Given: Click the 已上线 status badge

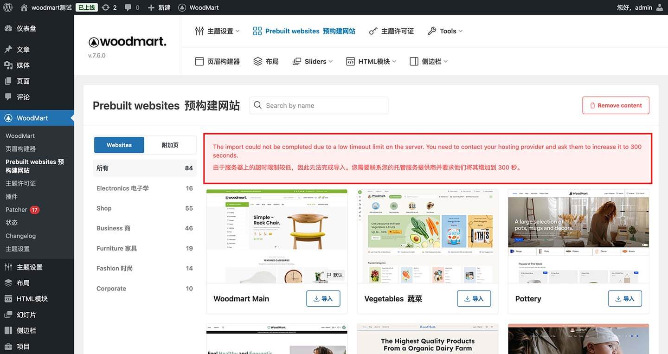Looking at the screenshot, I should [x=87, y=7].
